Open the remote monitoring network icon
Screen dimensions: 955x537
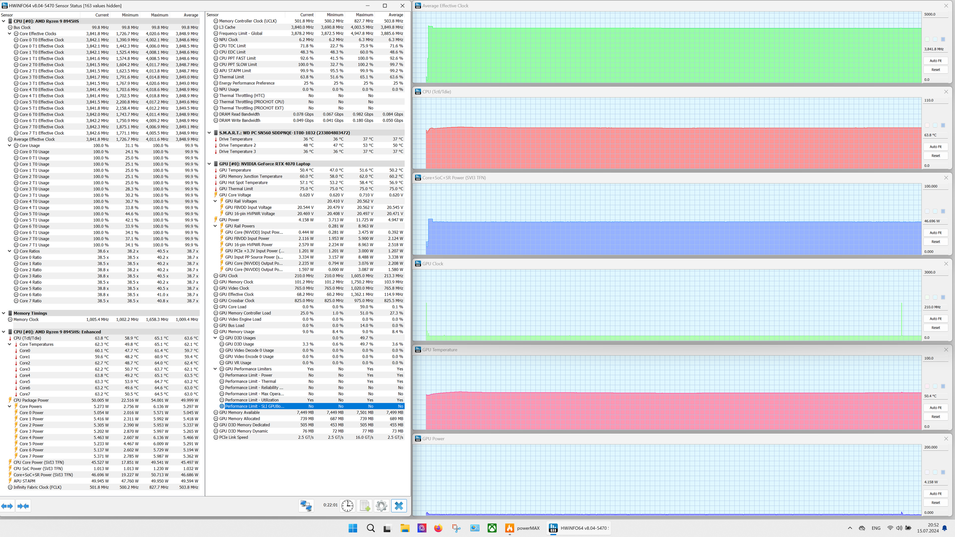pos(306,506)
